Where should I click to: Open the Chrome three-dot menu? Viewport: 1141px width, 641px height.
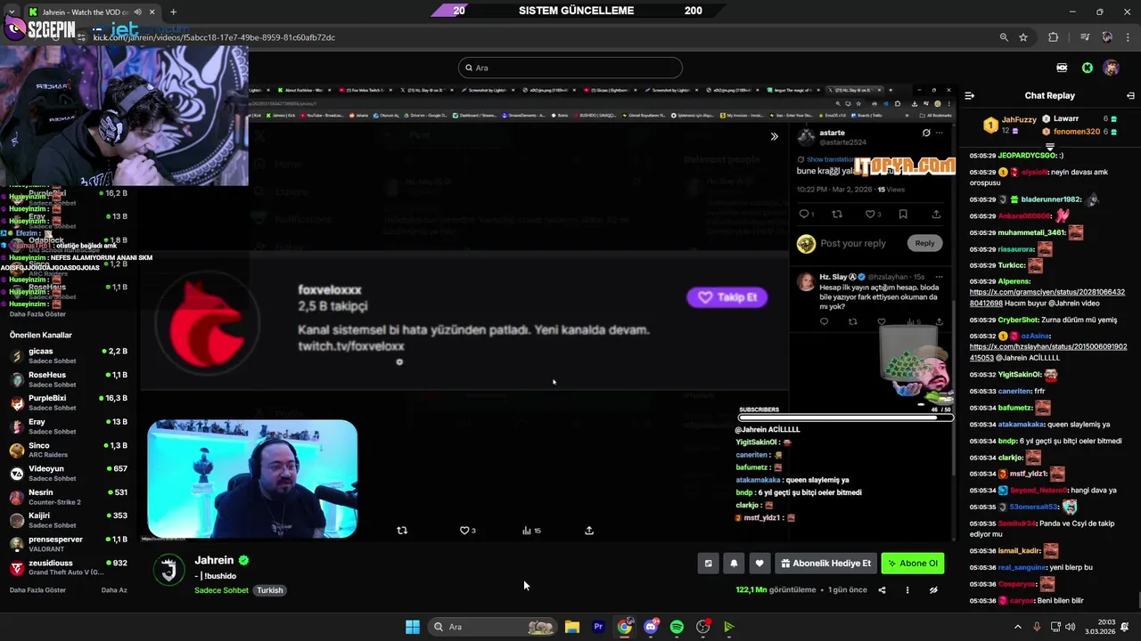click(x=1128, y=37)
